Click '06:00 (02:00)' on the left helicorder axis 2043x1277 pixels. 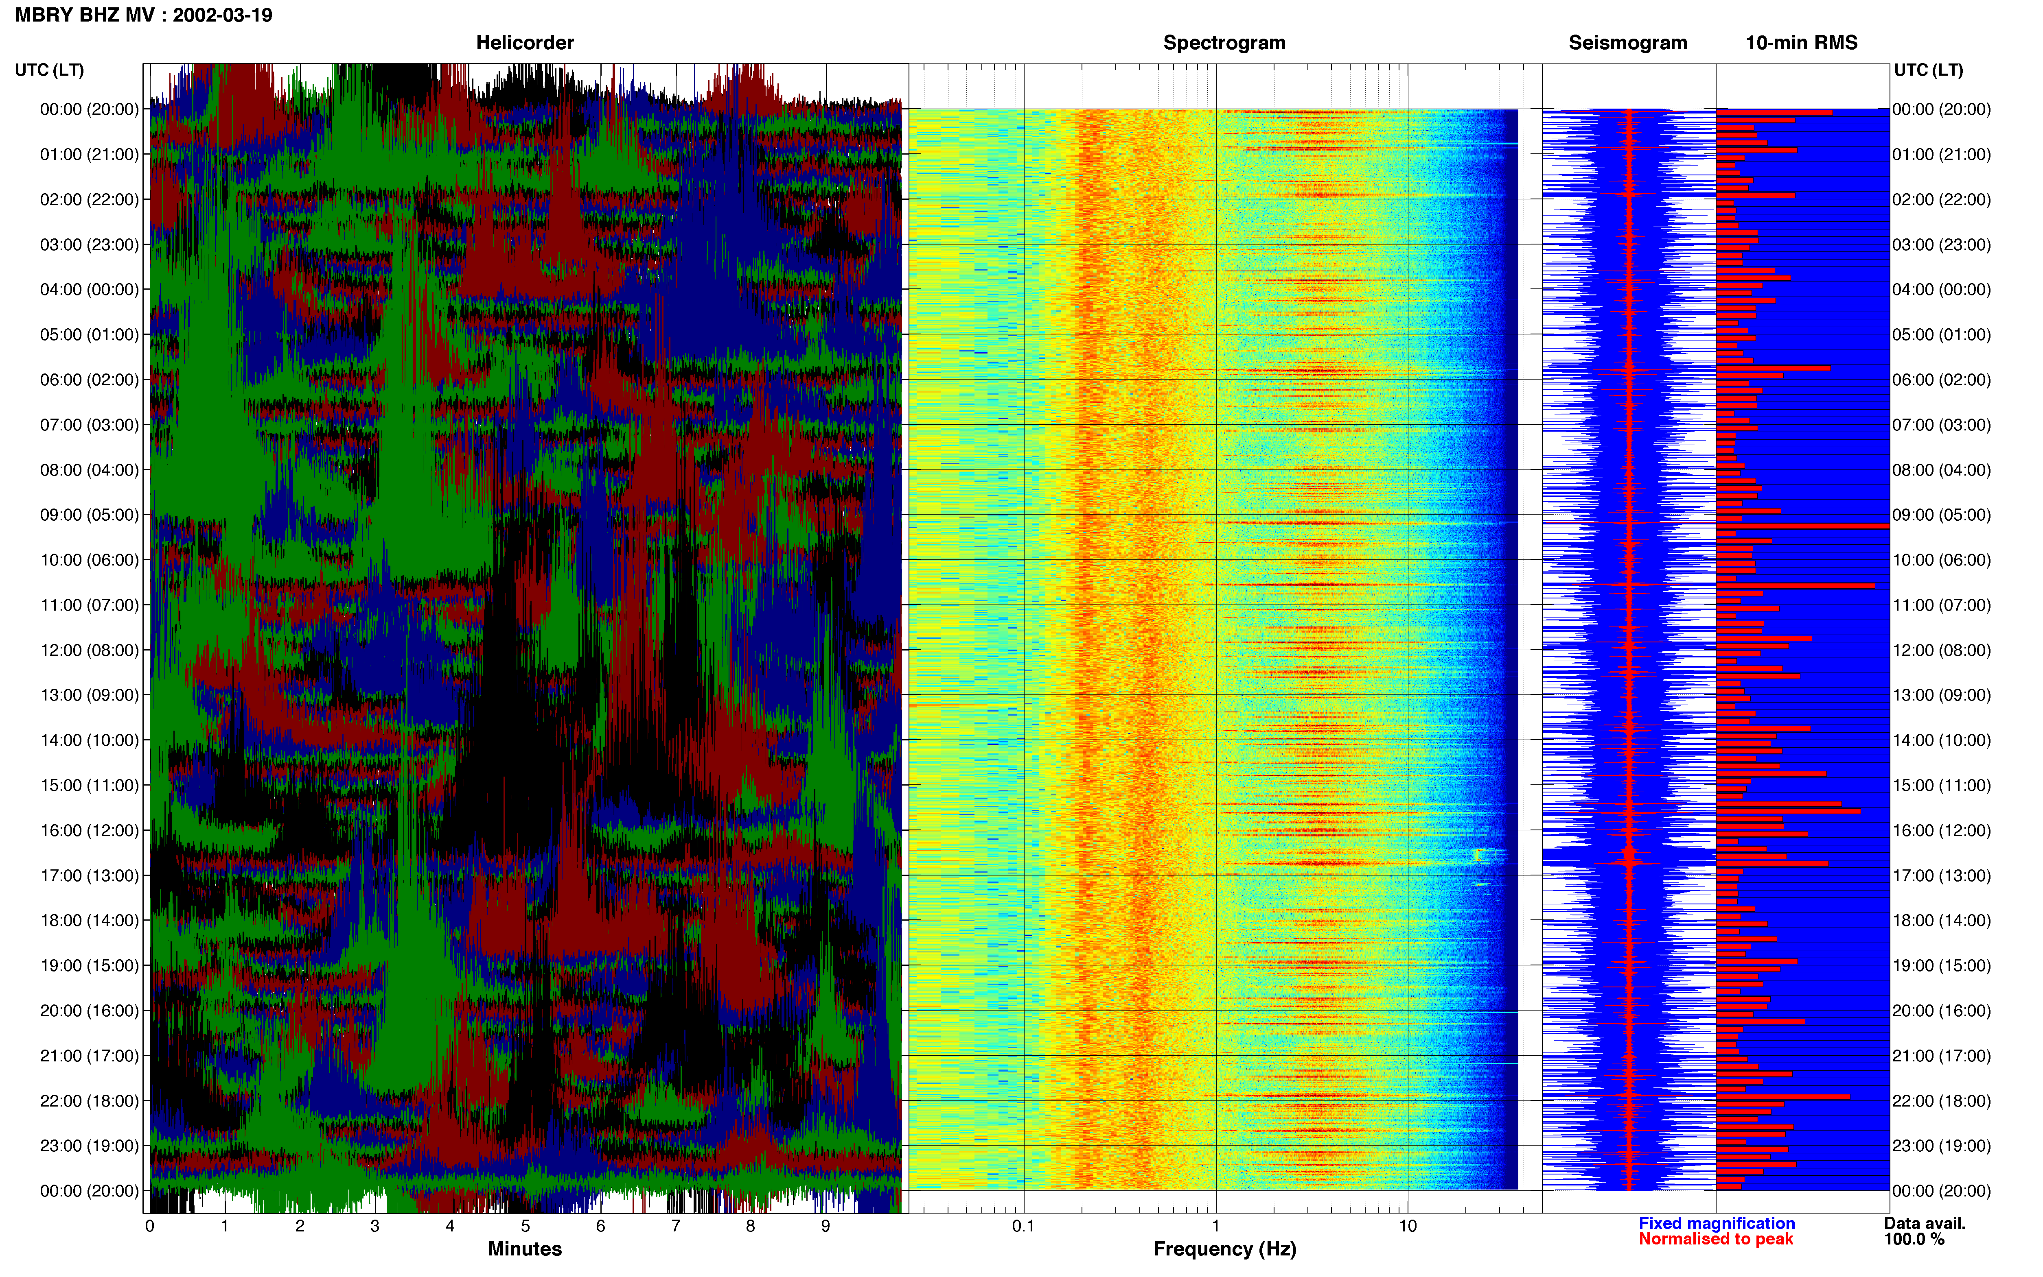click(90, 380)
